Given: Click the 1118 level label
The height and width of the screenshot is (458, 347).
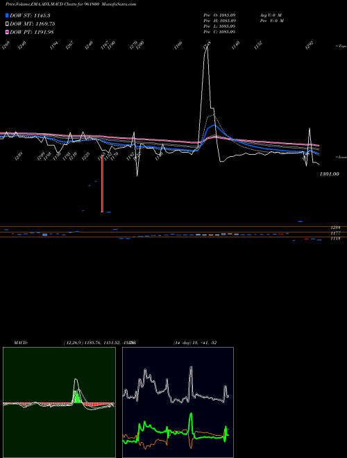Looking at the screenshot, I should 335,239.
